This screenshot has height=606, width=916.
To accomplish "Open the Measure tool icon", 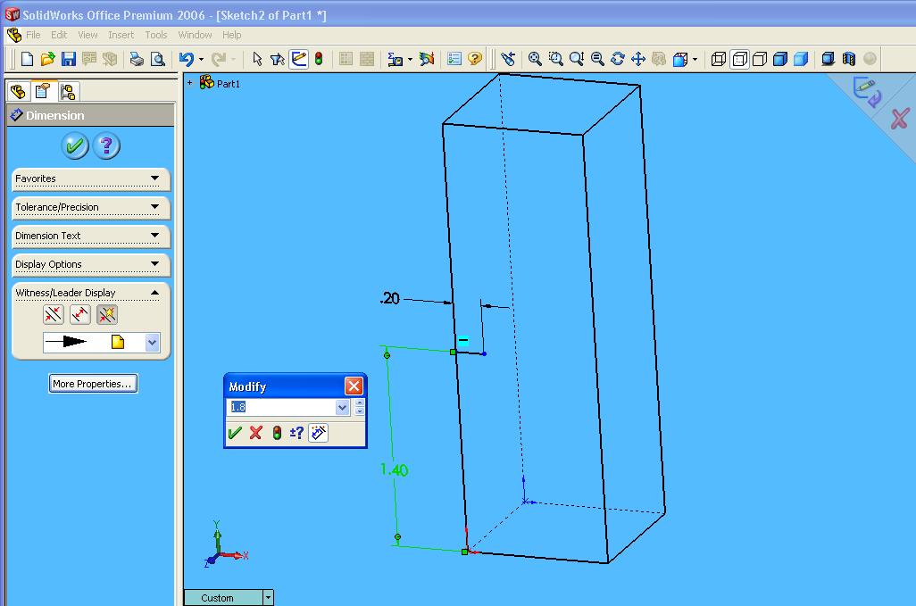I will click(395, 59).
